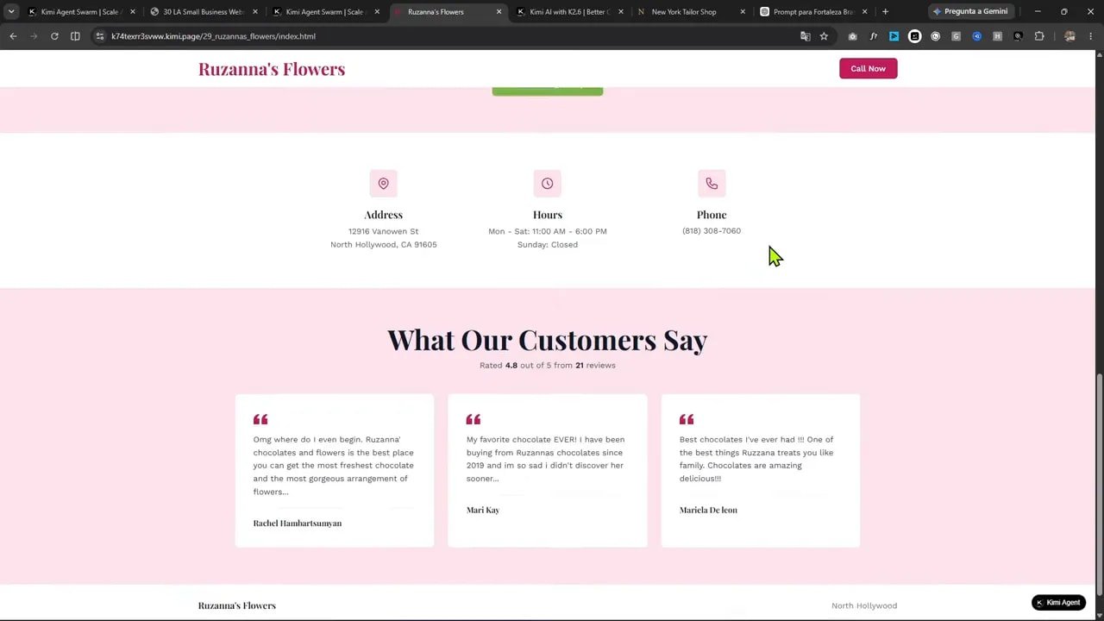Screen dimensions: 1104x621
Task: Click the Rated 4.8 out of 5 text
Action: click(x=548, y=366)
